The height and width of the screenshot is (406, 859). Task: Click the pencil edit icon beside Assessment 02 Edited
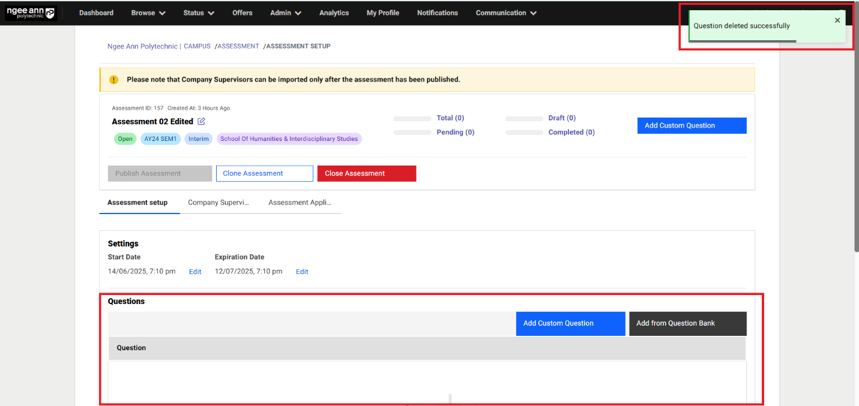[x=201, y=122]
